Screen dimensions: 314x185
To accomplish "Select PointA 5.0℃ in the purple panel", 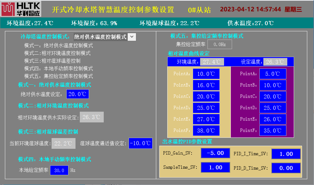I will (x=273, y=74).
